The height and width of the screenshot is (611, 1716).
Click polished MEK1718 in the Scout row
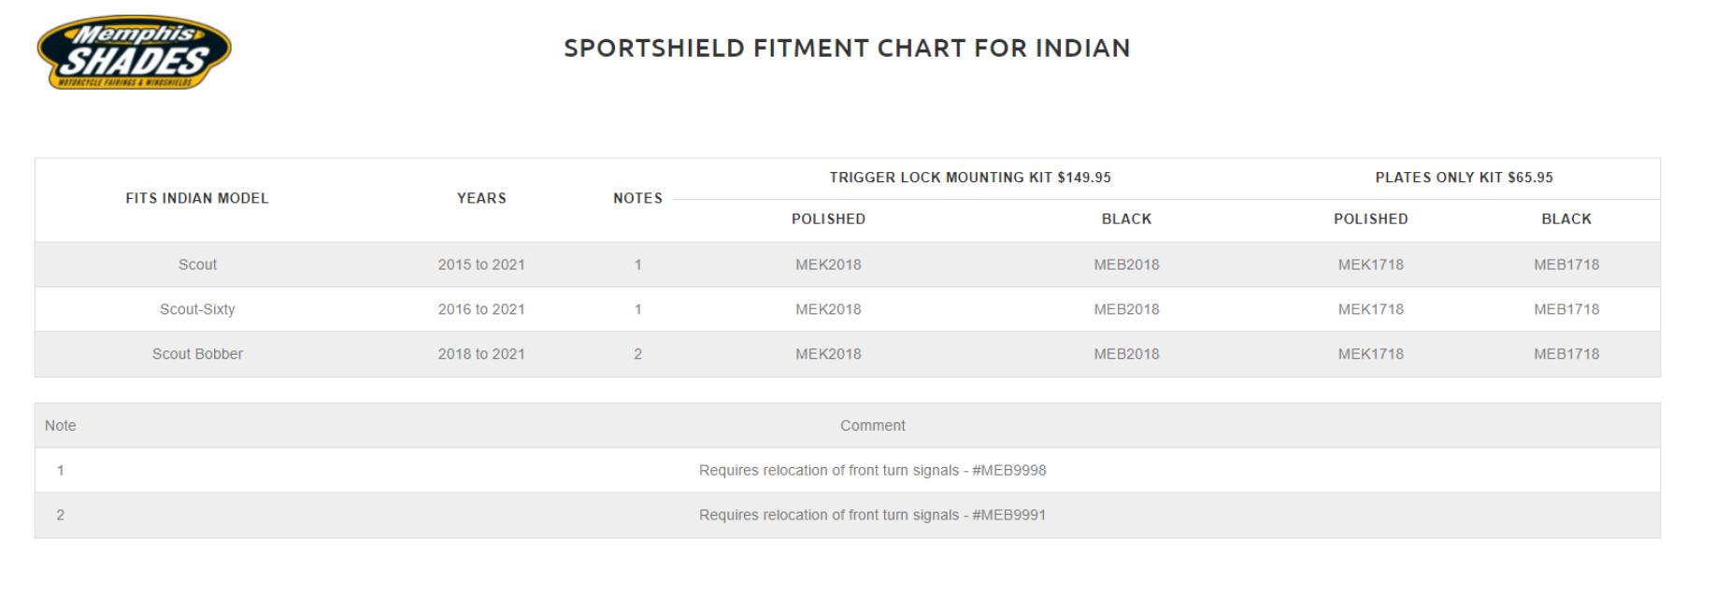click(x=1370, y=264)
